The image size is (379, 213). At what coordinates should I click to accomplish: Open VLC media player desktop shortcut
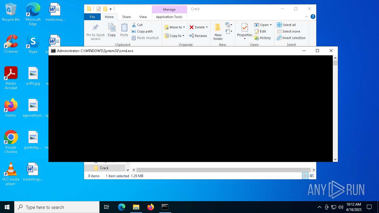tap(11, 174)
